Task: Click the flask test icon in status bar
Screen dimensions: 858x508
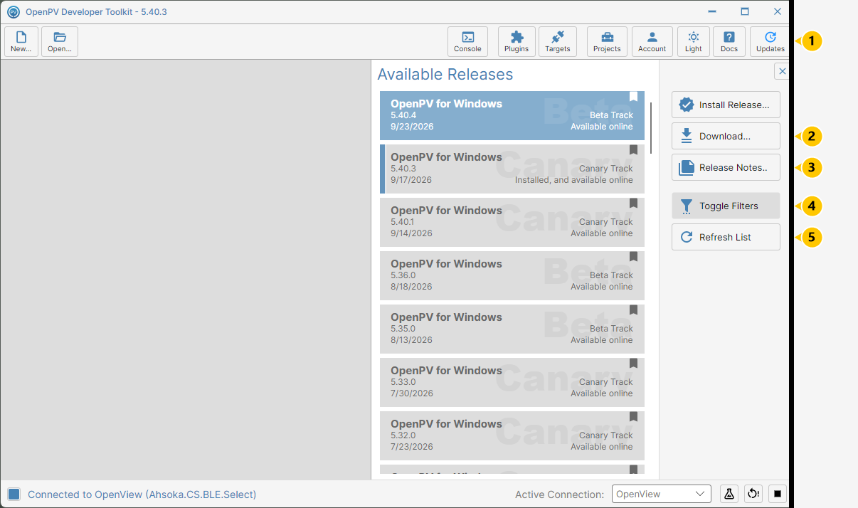Action: [729, 494]
